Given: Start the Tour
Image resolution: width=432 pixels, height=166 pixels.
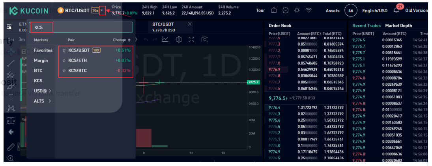Looking at the screenshot, I should (x=260, y=11).
